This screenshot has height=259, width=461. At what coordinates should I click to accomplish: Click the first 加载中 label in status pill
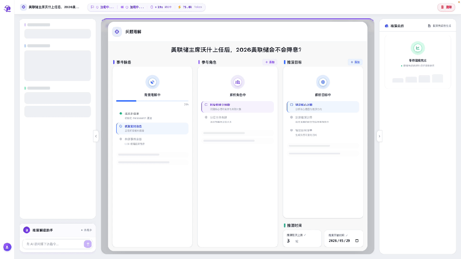tap(107, 7)
